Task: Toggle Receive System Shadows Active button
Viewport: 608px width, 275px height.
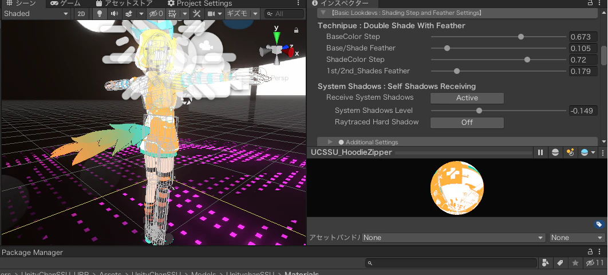Action: click(467, 98)
